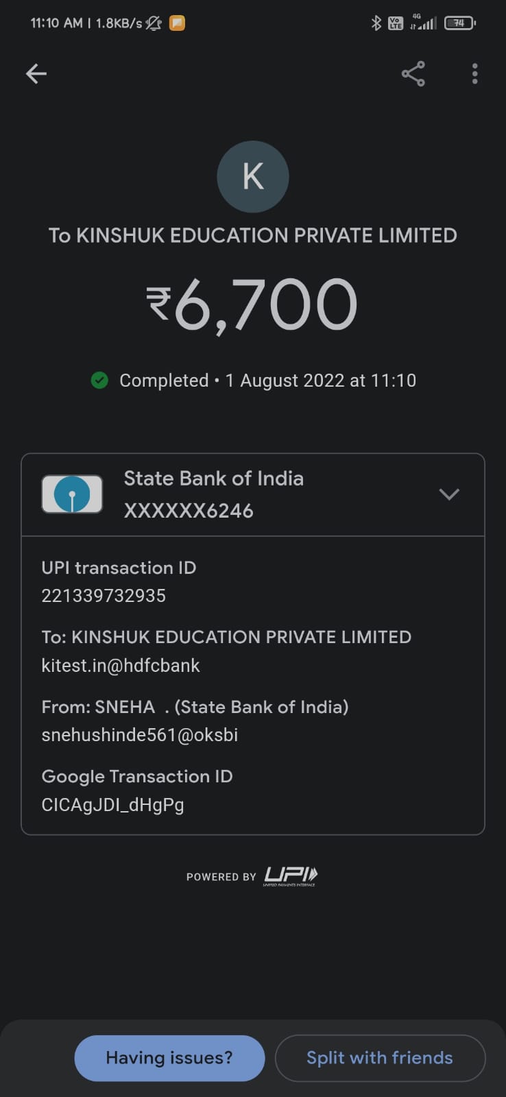Tap the back arrow icon
Viewport: 506px width, 1097px height.
coord(36,73)
